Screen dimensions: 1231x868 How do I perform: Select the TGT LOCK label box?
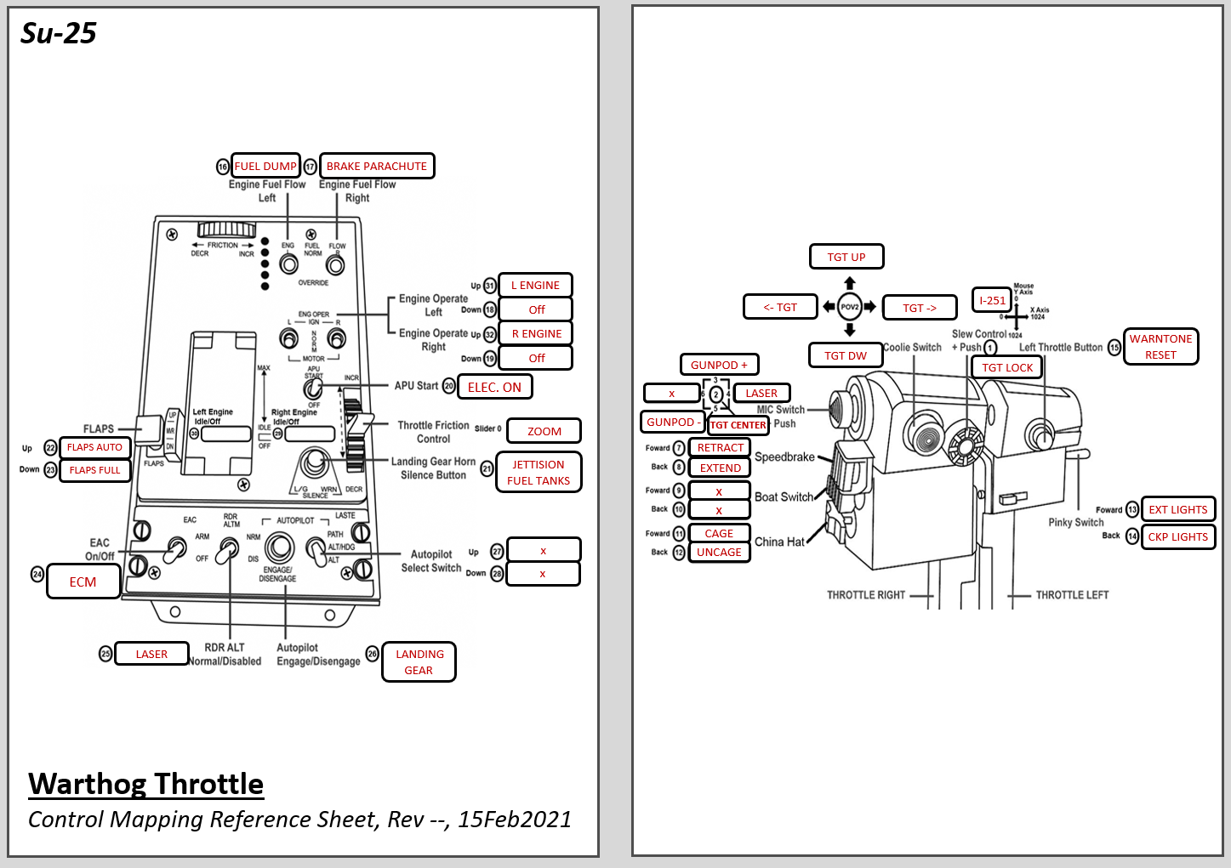(x=1007, y=367)
